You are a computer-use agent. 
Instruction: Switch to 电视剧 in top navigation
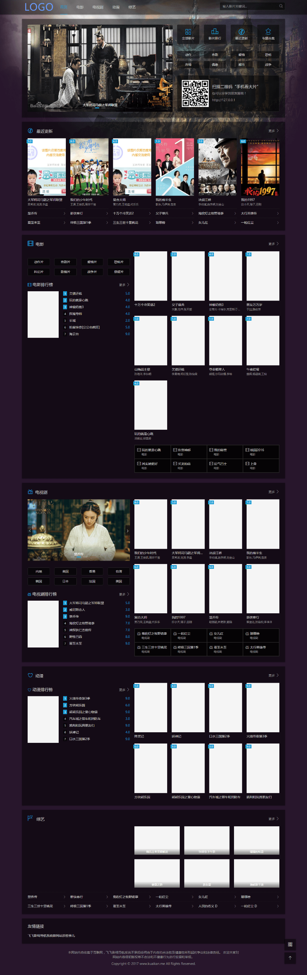(x=98, y=7)
